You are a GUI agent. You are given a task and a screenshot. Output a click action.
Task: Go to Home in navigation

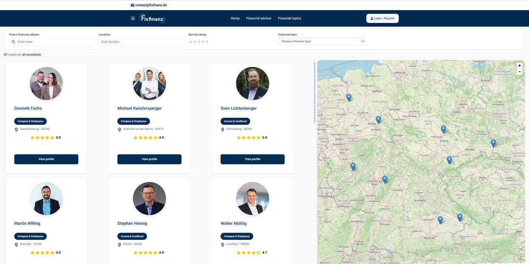pyautogui.click(x=235, y=18)
